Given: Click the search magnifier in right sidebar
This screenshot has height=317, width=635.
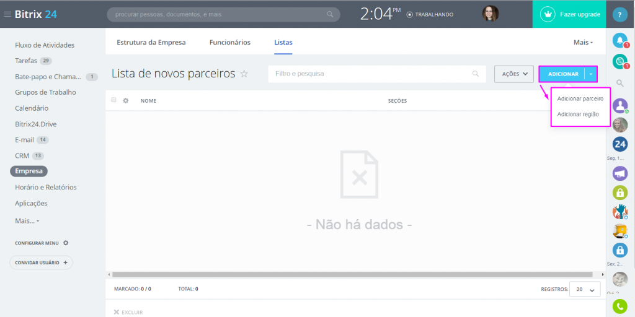Looking at the screenshot, I should pos(620,84).
